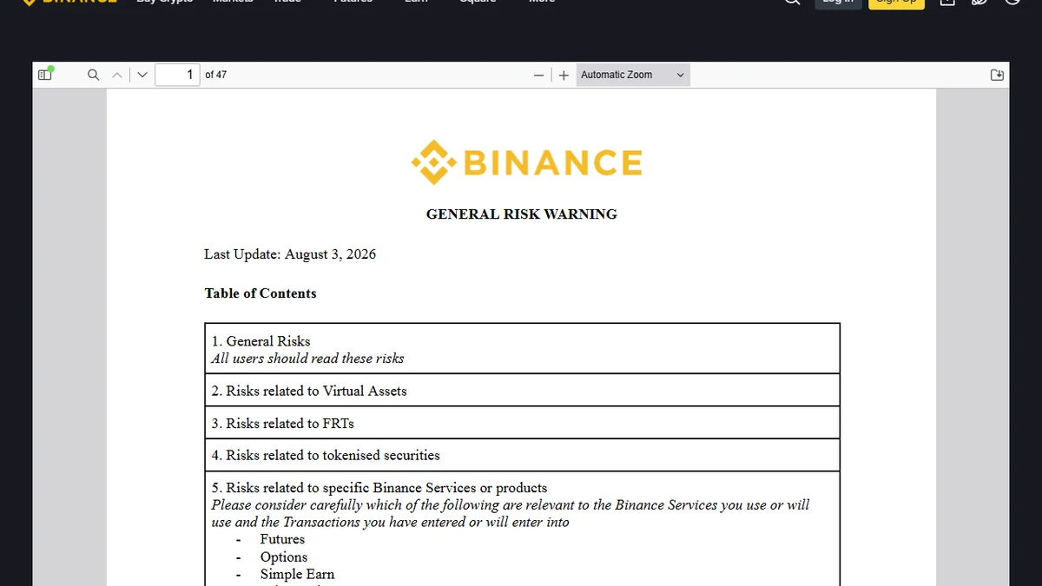Image resolution: width=1042 pixels, height=586 pixels.
Task: Open the Automatic Zoom dropdown
Action: pos(633,75)
